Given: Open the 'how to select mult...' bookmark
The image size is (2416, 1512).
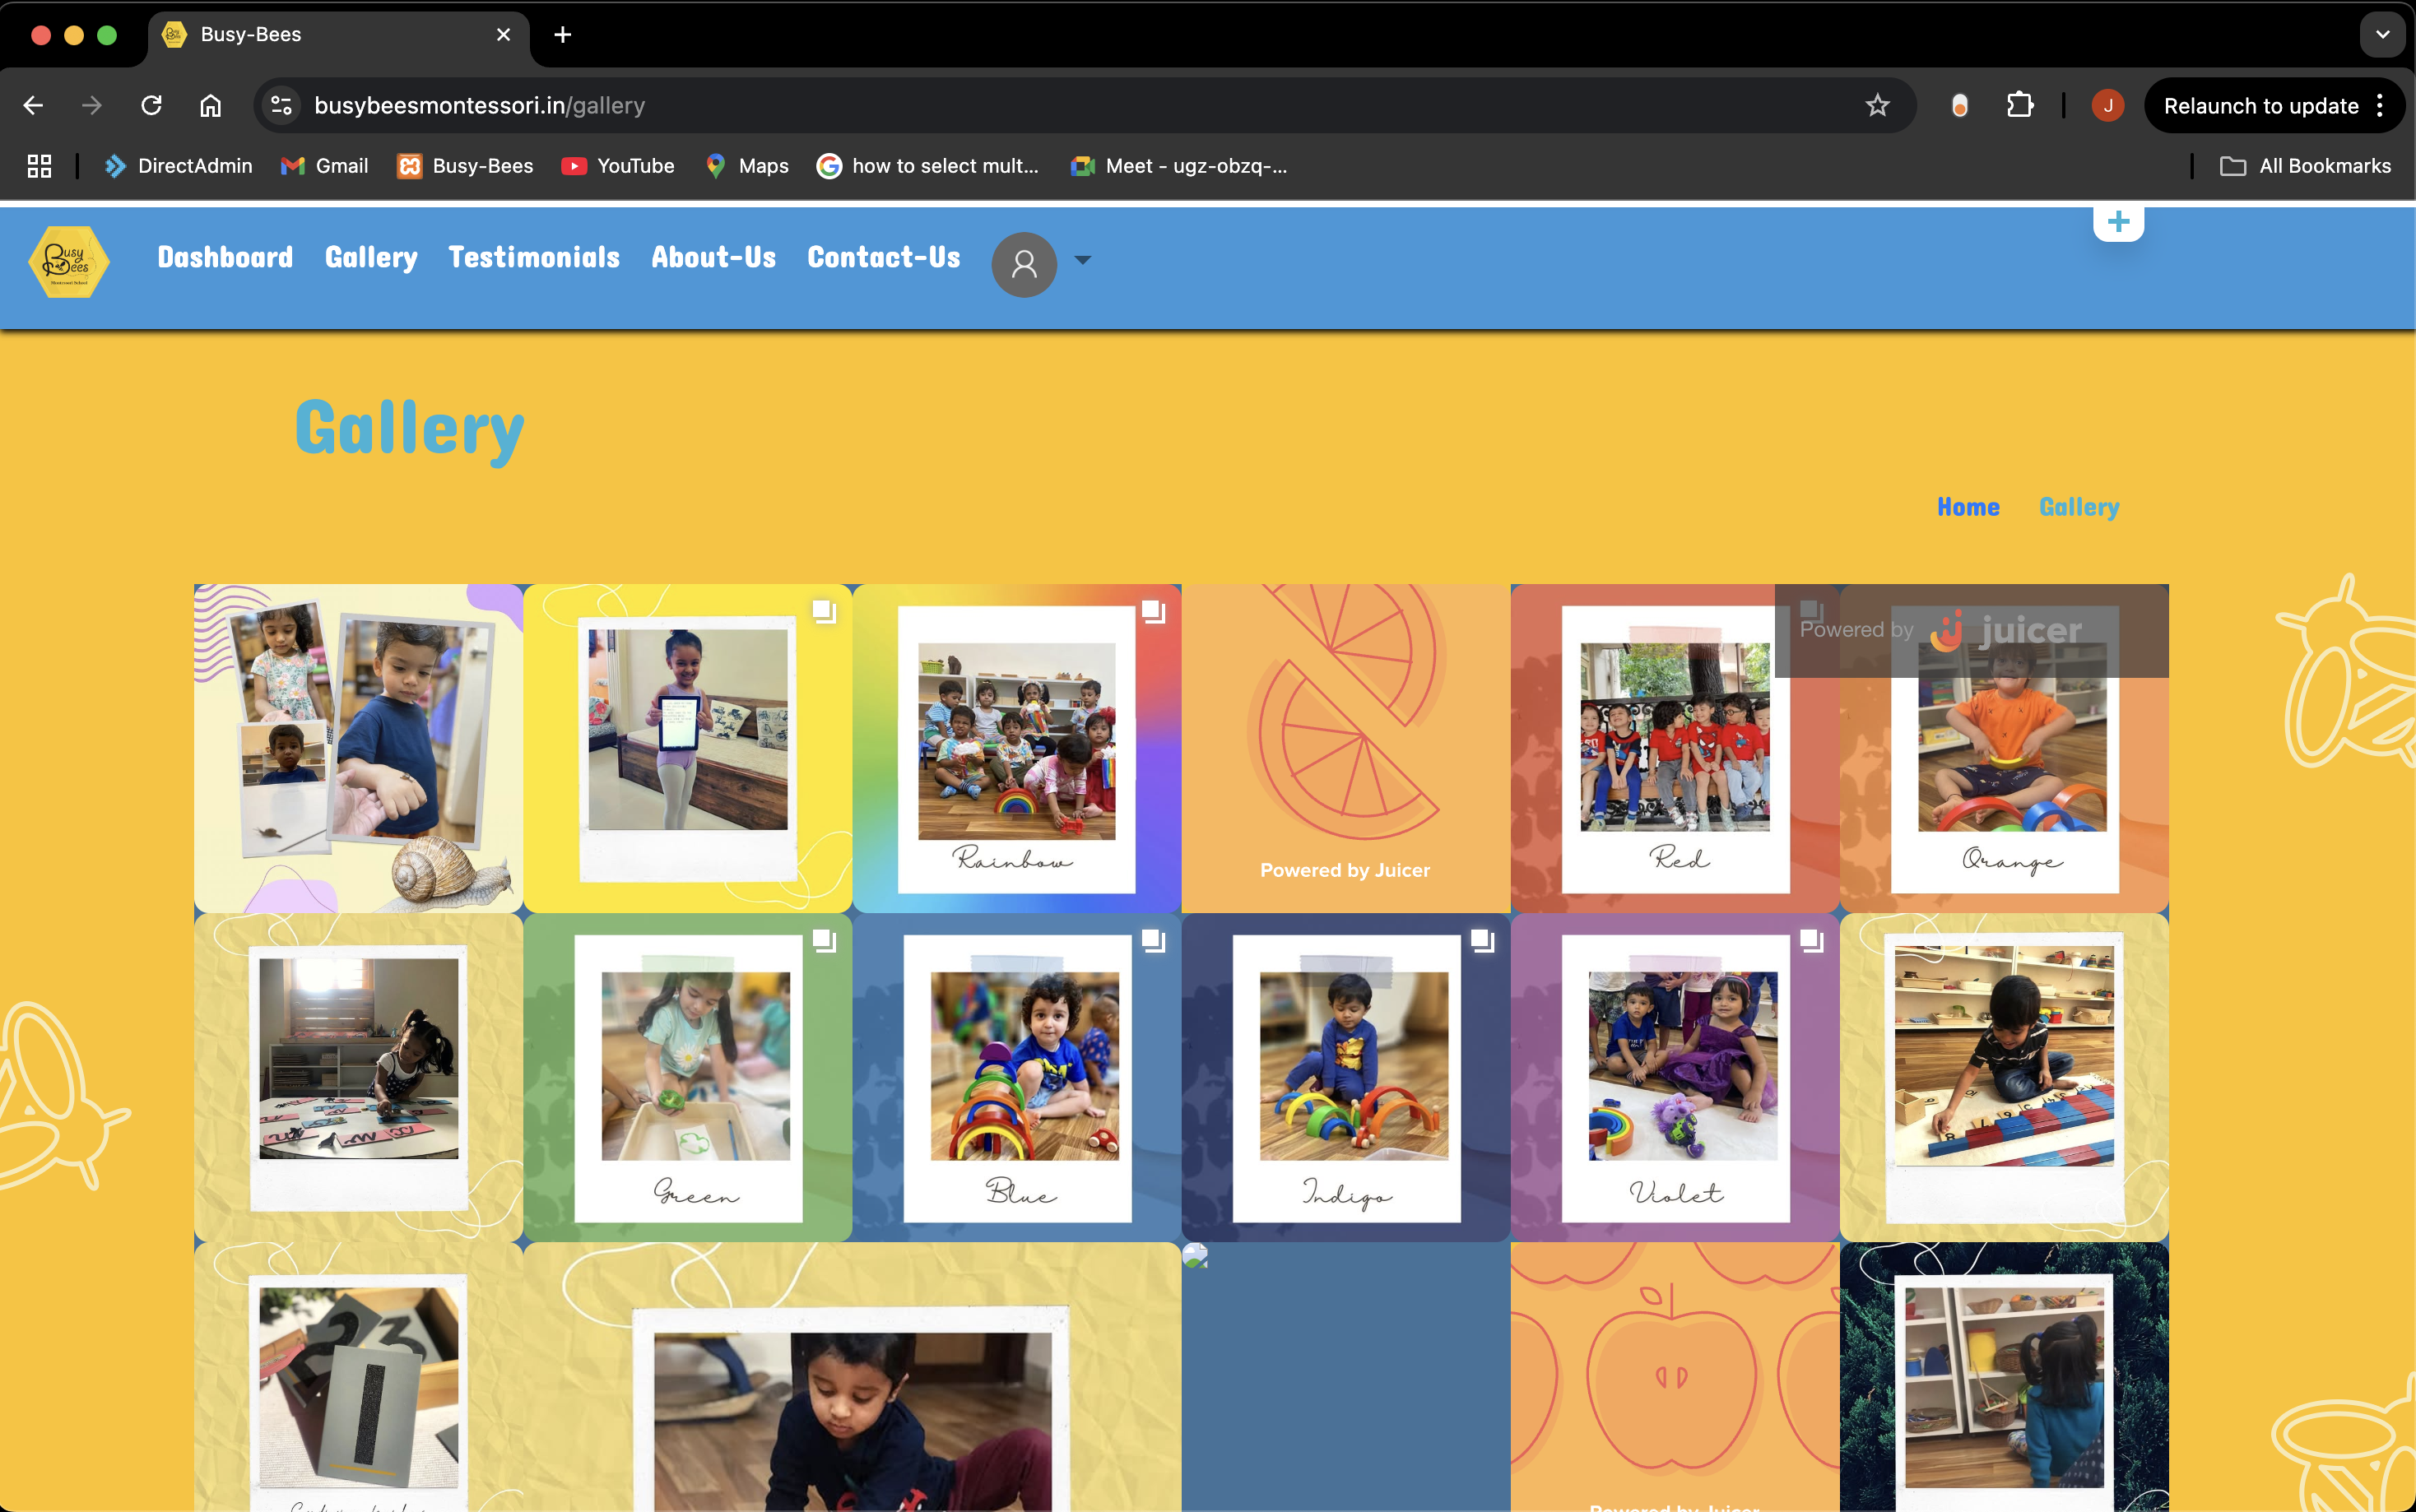Looking at the screenshot, I should 928,166.
